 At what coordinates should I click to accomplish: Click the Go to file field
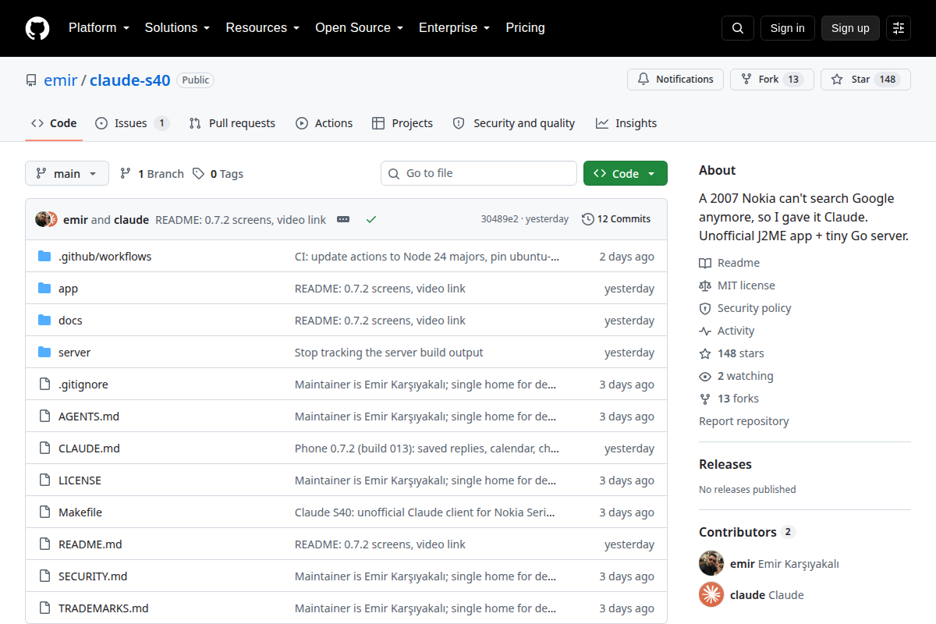click(x=479, y=173)
